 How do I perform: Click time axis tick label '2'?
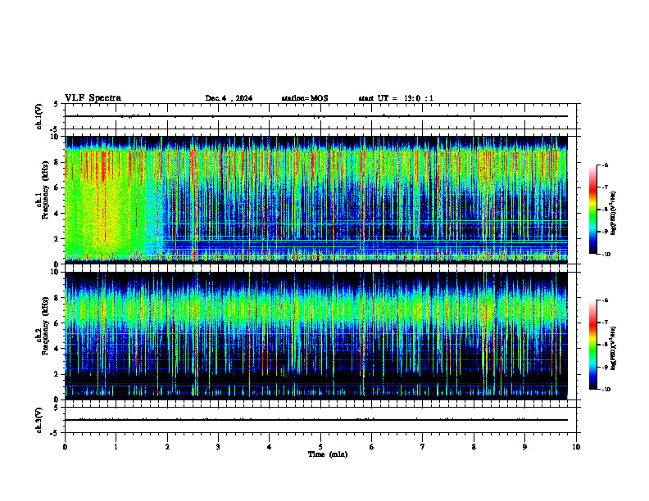(167, 447)
